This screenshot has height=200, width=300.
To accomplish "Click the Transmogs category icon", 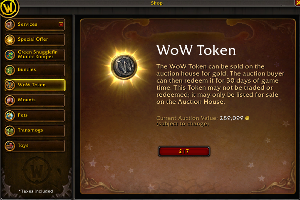I will coord(10,131).
